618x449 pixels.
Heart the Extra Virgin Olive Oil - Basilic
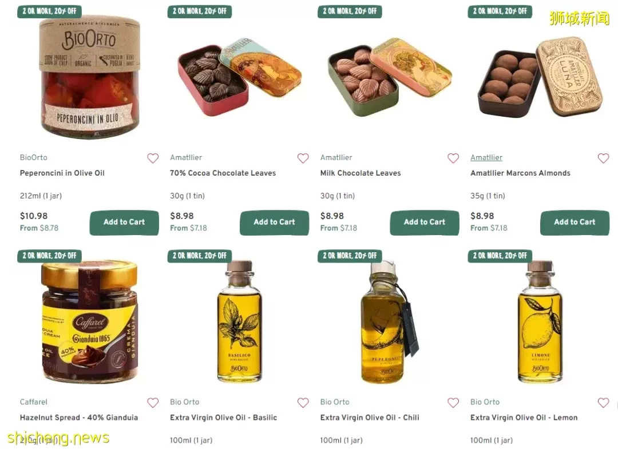point(303,403)
